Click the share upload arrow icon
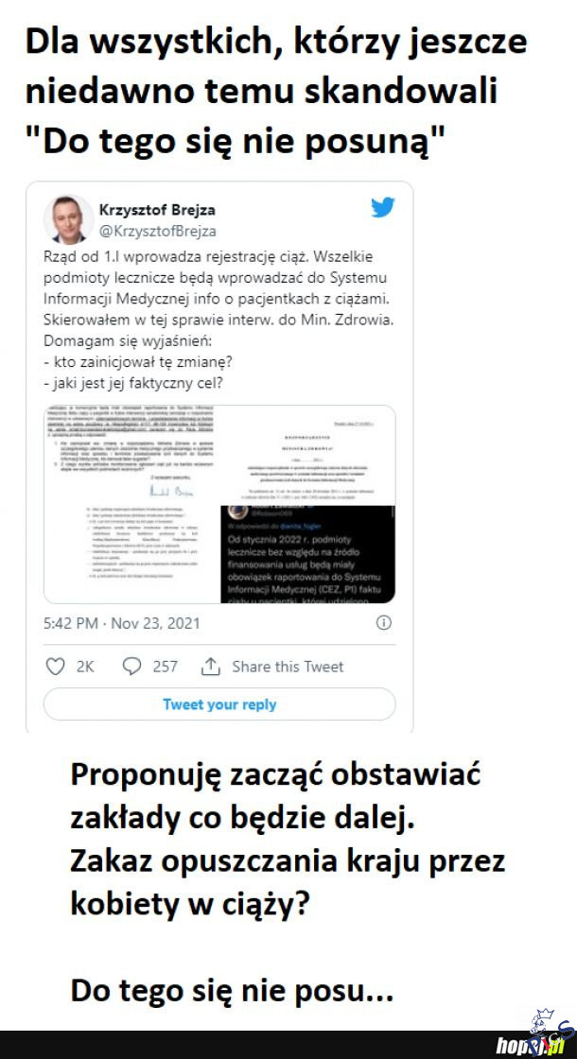The width and height of the screenshot is (577, 1059). pos(211,667)
